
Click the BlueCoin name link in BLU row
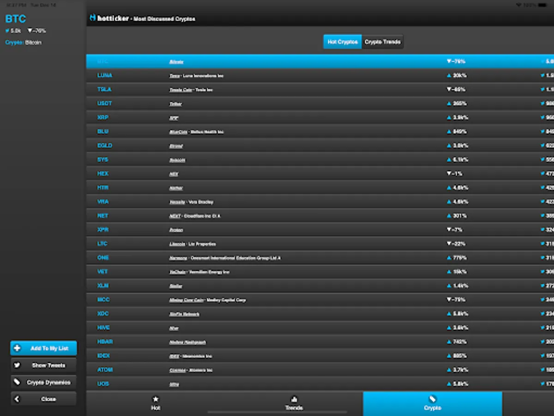(x=178, y=132)
